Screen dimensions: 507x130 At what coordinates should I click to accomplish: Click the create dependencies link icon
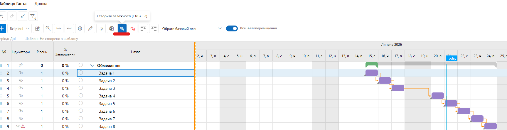click(x=122, y=28)
